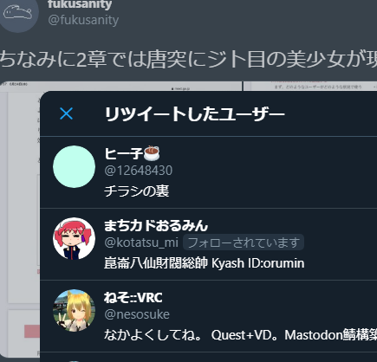Open the ヒー子 display name link
This screenshot has height=362, width=377.
123,153
